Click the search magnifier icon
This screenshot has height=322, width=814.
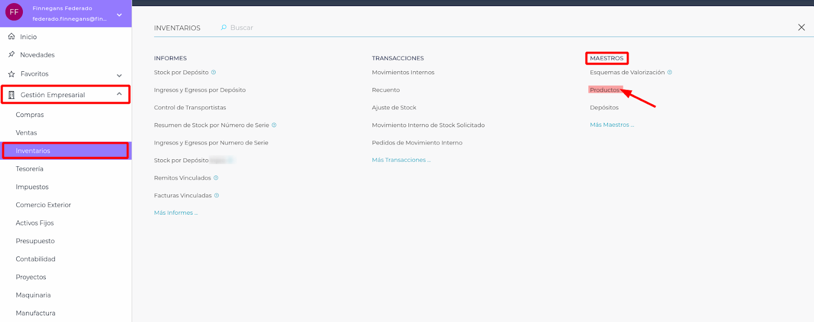click(x=224, y=27)
